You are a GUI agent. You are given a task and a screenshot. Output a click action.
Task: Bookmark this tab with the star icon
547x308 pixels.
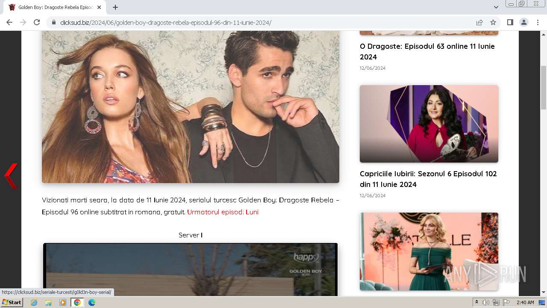[493, 22]
